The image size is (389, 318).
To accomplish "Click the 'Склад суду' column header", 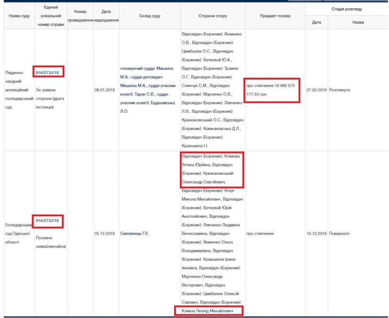I will (x=149, y=16).
